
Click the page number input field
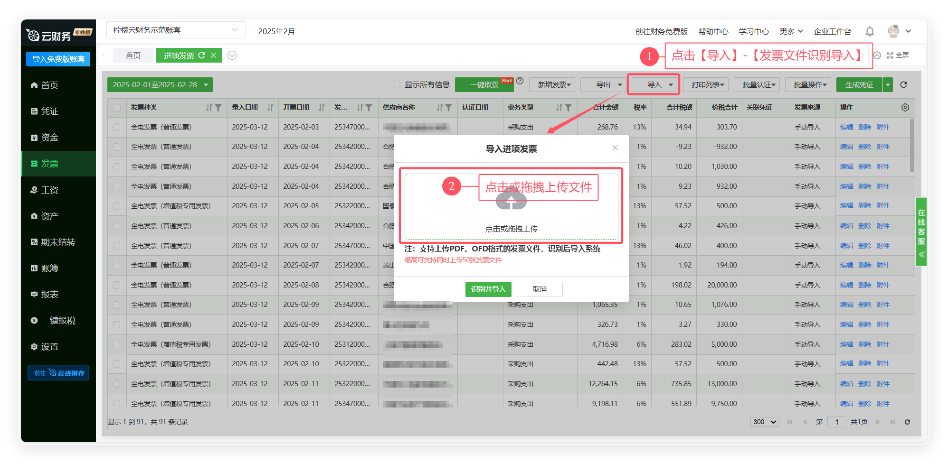(x=836, y=422)
